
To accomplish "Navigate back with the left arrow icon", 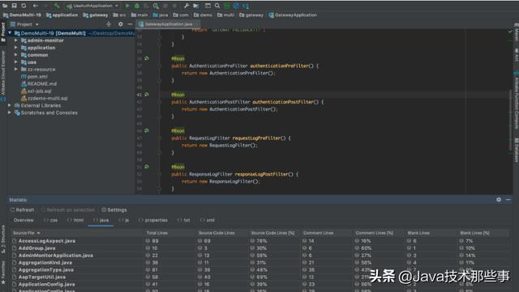I will (36, 6).
